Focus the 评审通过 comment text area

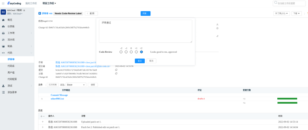(x=145, y=31)
